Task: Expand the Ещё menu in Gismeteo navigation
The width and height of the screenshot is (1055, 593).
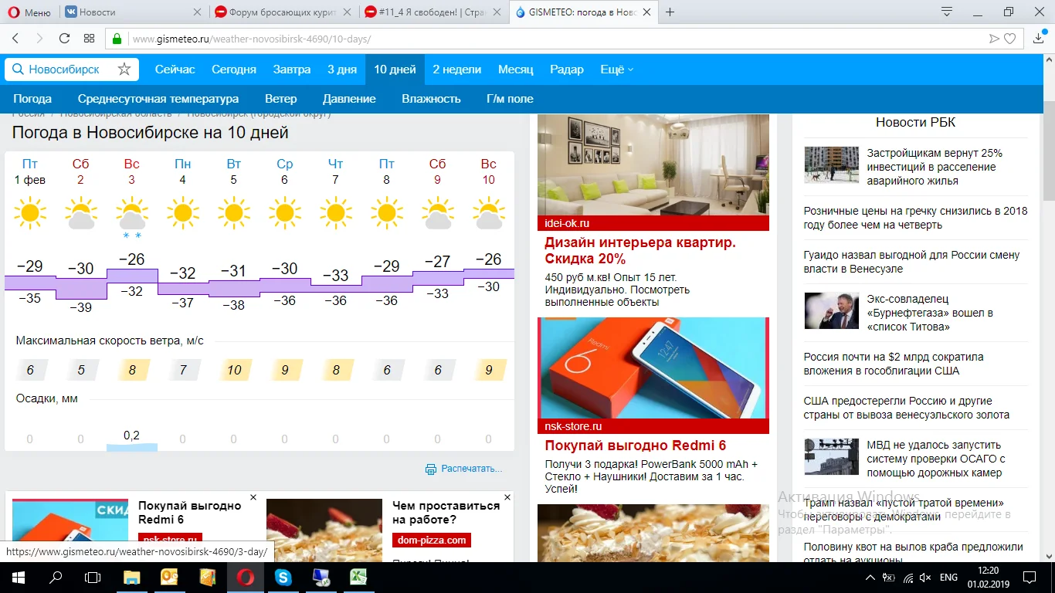Action: point(617,69)
